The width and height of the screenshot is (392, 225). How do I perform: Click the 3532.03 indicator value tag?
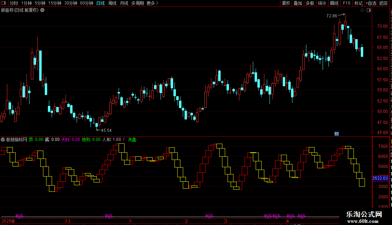[380, 178]
